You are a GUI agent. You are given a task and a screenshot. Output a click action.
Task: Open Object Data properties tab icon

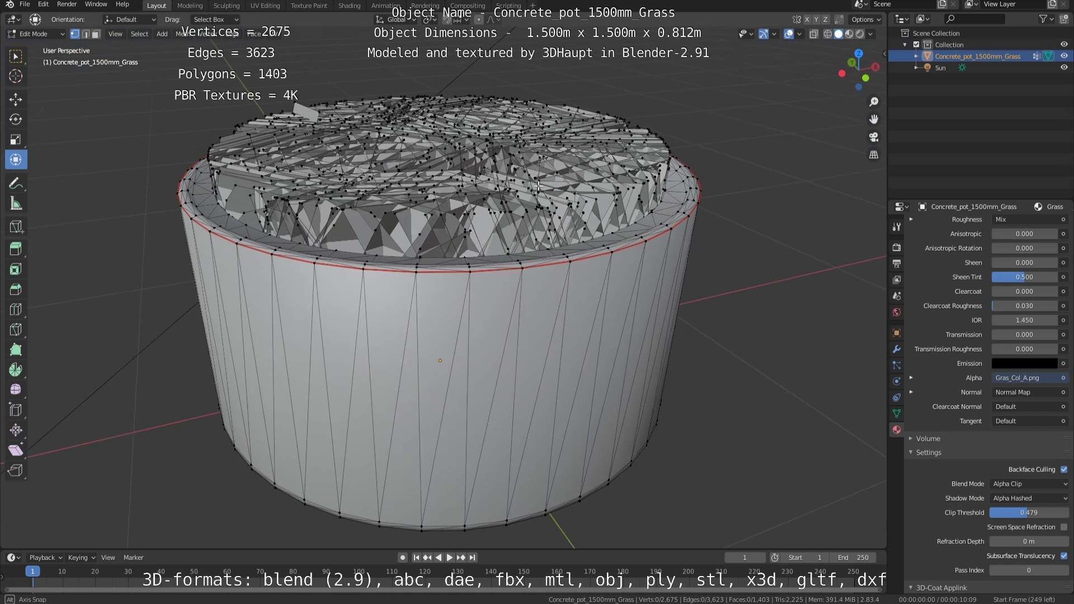[x=897, y=413]
